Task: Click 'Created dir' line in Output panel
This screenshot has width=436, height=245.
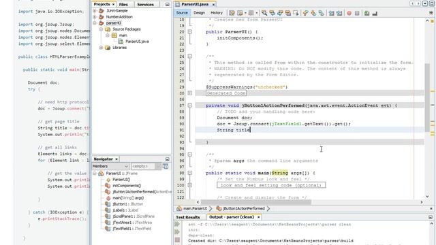Action: [270, 241]
